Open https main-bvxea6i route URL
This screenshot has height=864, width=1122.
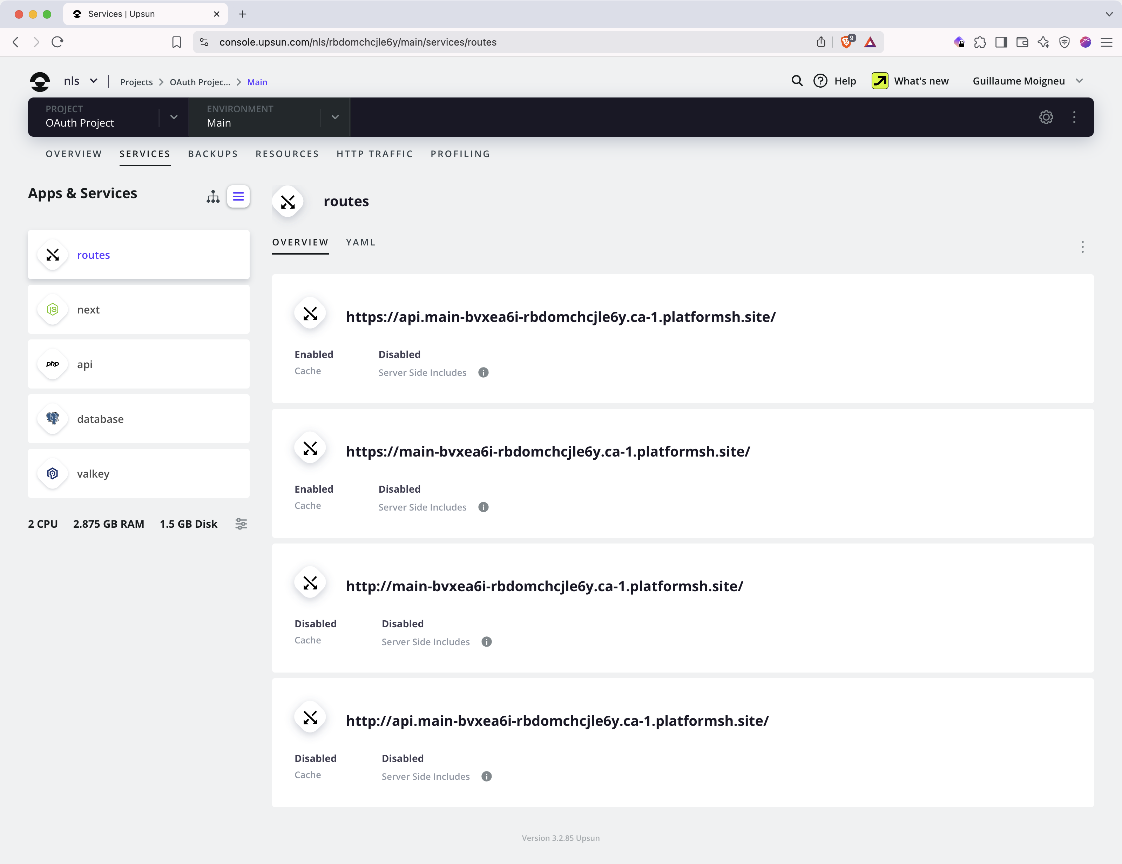(x=548, y=451)
